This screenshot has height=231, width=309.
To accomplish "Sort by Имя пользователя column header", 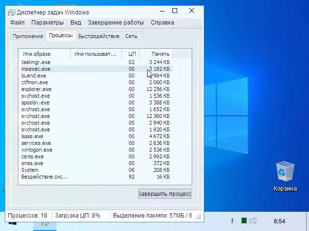I will [x=97, y=54].
